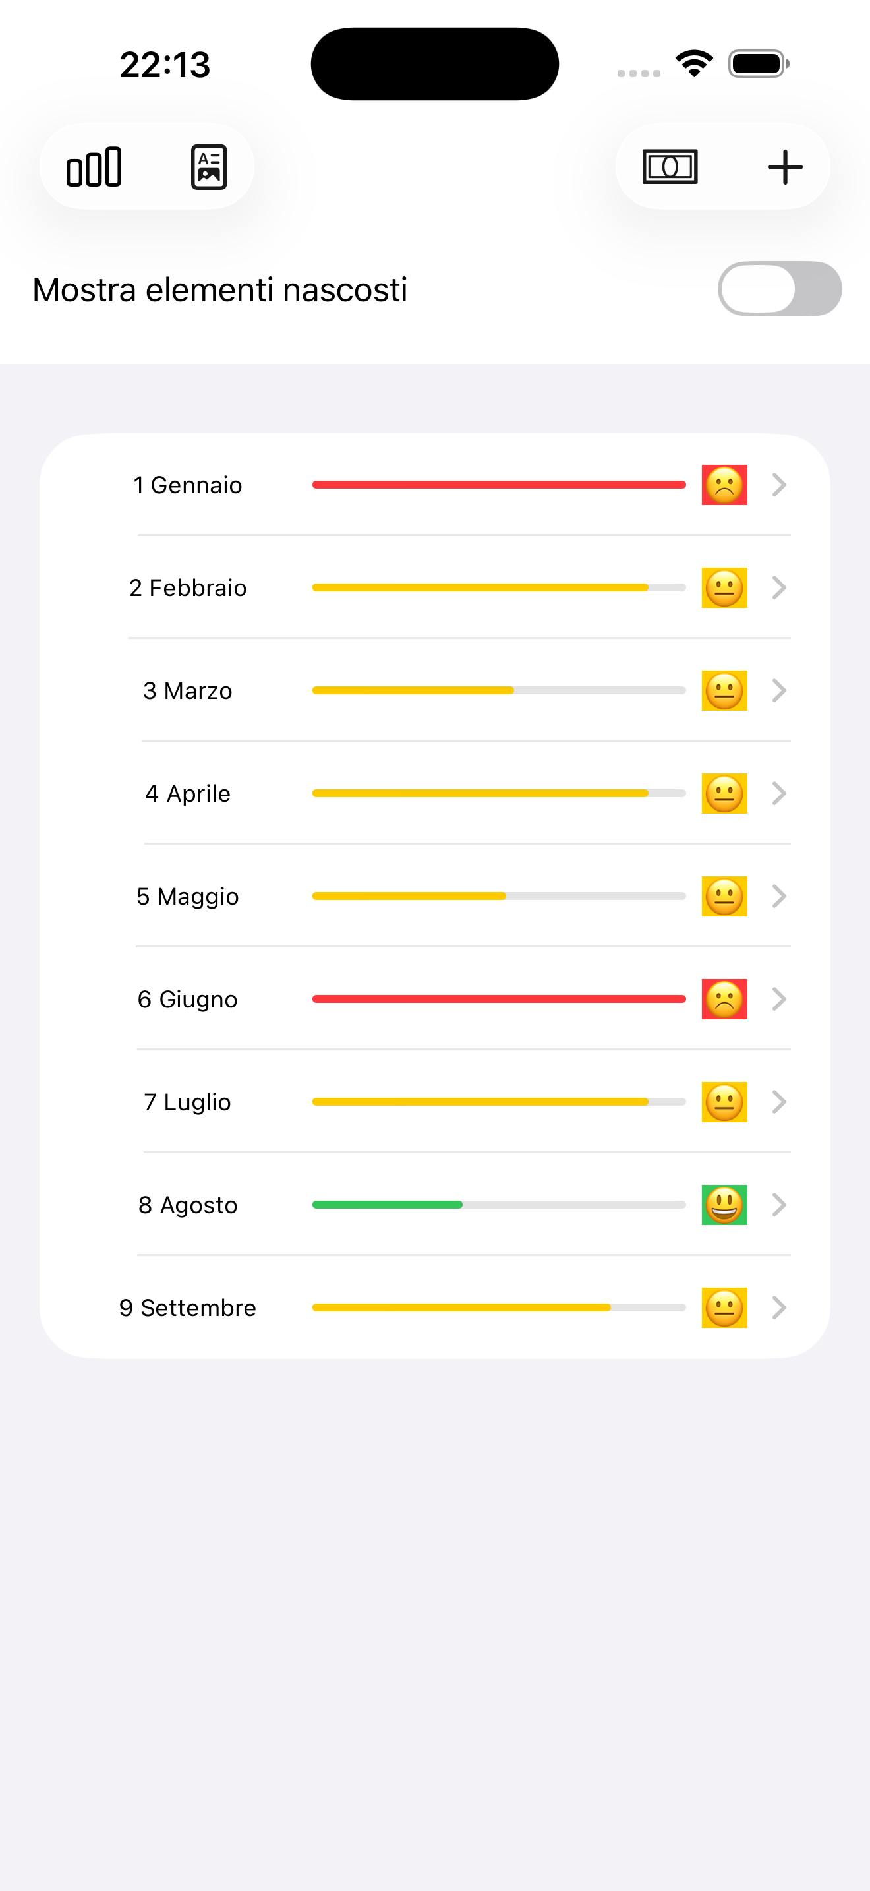Tap the Mostra elementi nascosti label
This screenshot has width=870, height=1891.
coord(219,289)
